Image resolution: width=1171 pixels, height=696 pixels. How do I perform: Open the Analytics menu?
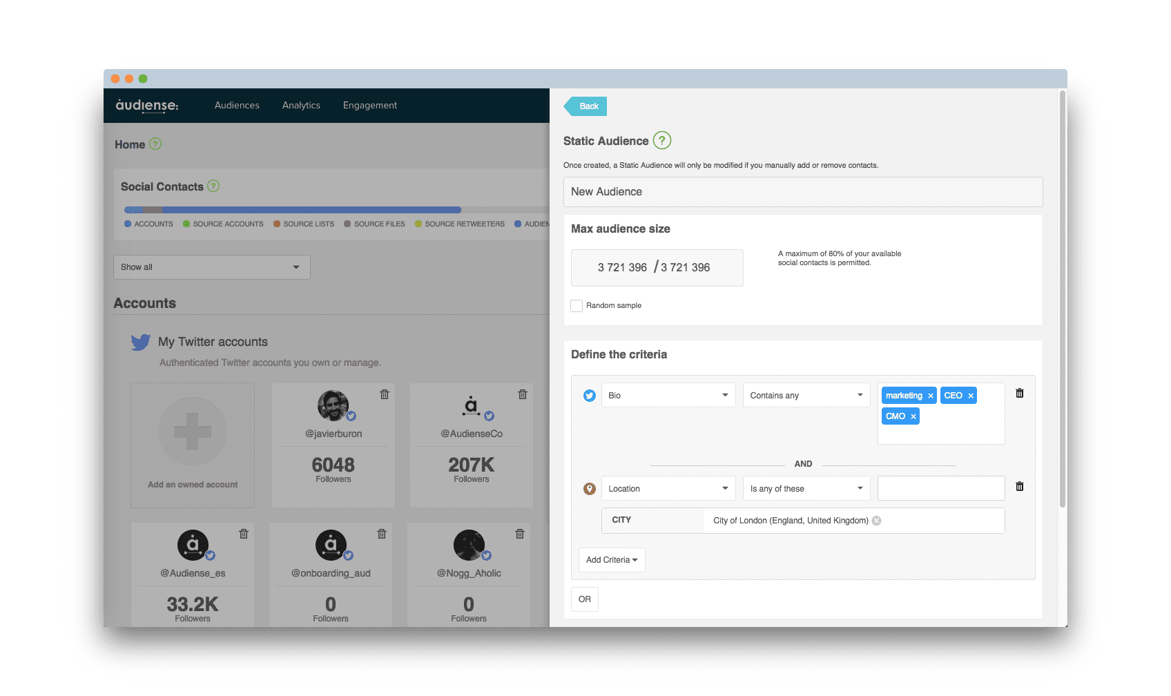click(301, 105)
